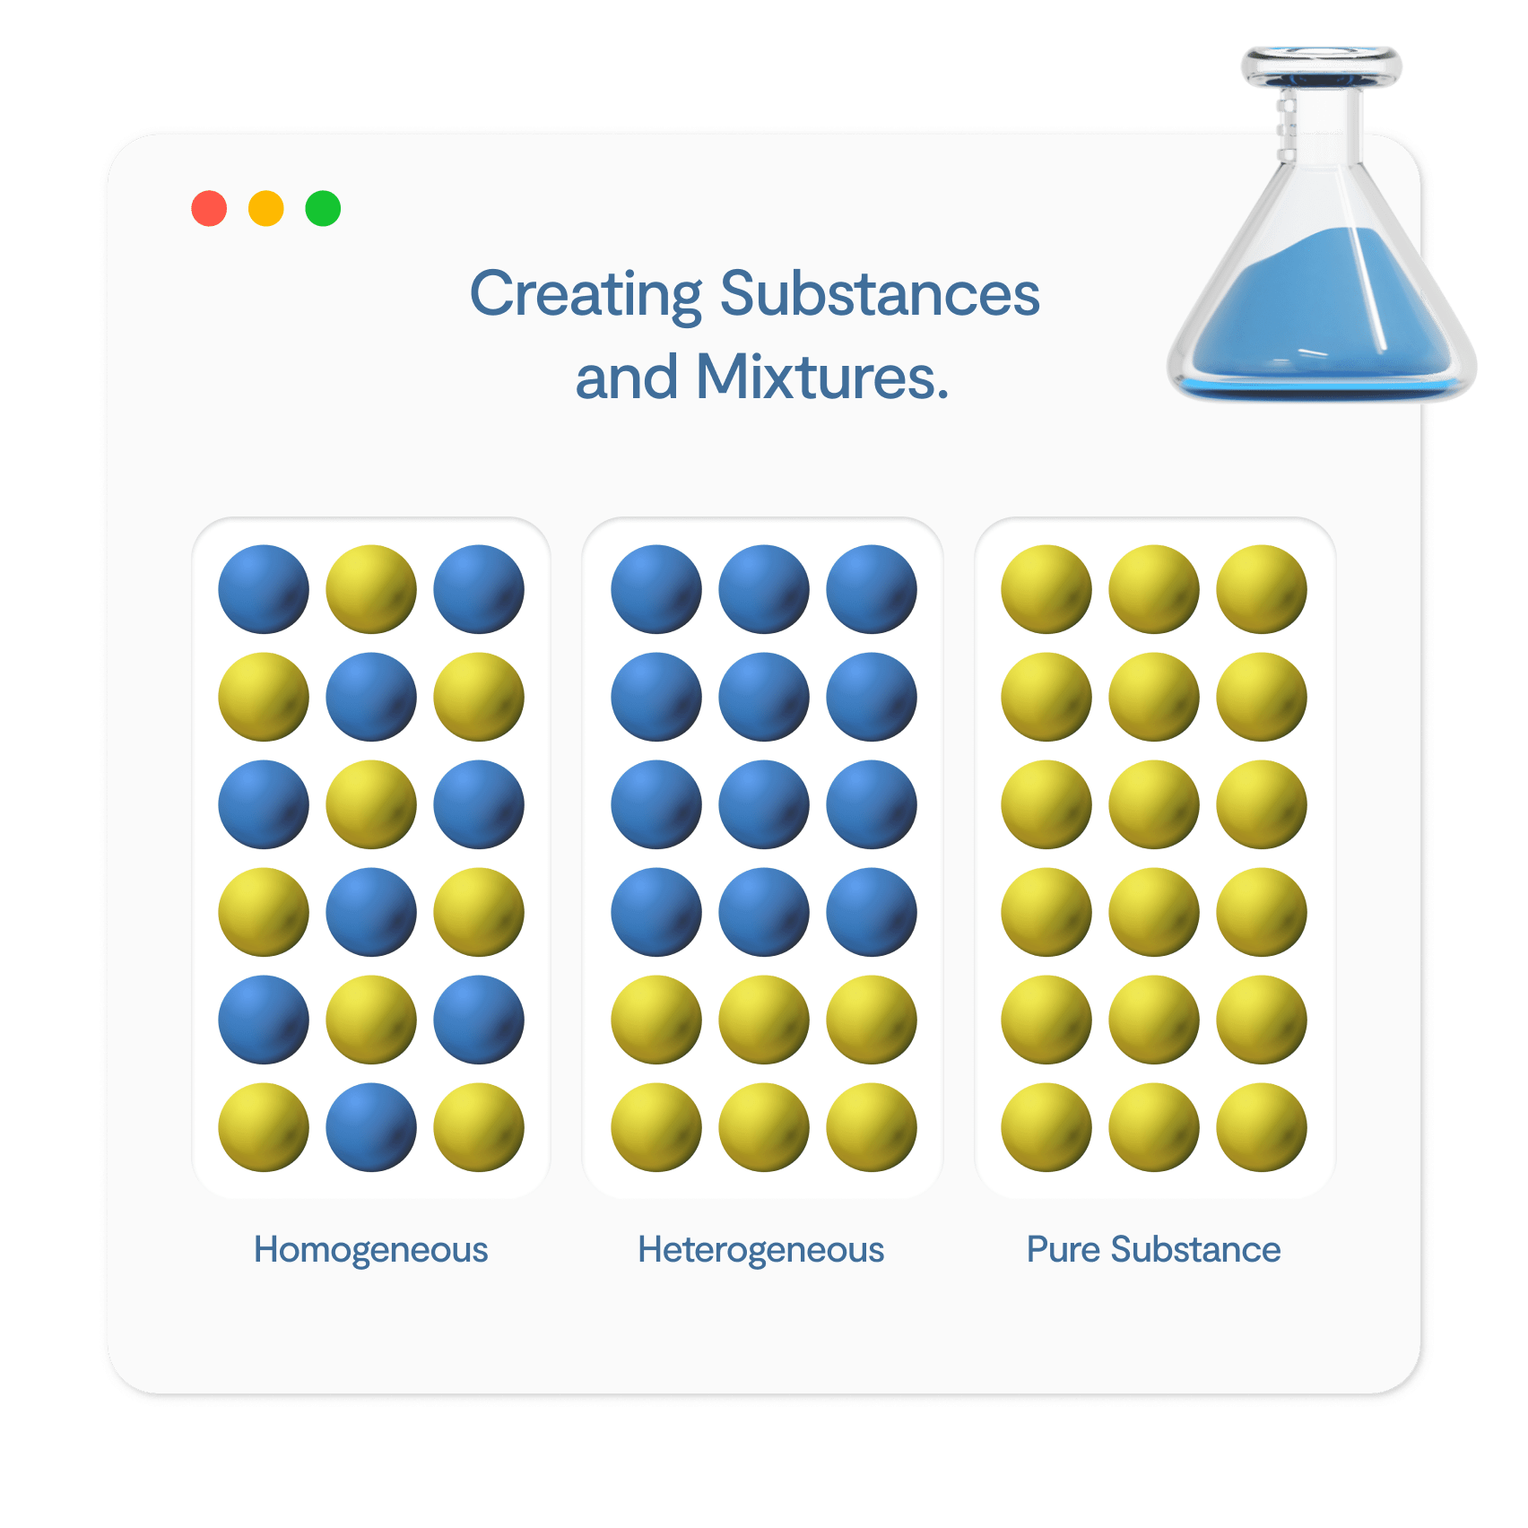Click the Creating Substances and Mixtures title
1528x1528 pixels.
pyautogui.click(x=755, y=334)
